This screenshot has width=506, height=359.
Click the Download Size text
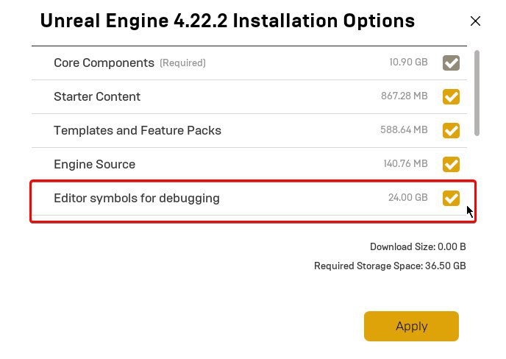tap(418, 247)
